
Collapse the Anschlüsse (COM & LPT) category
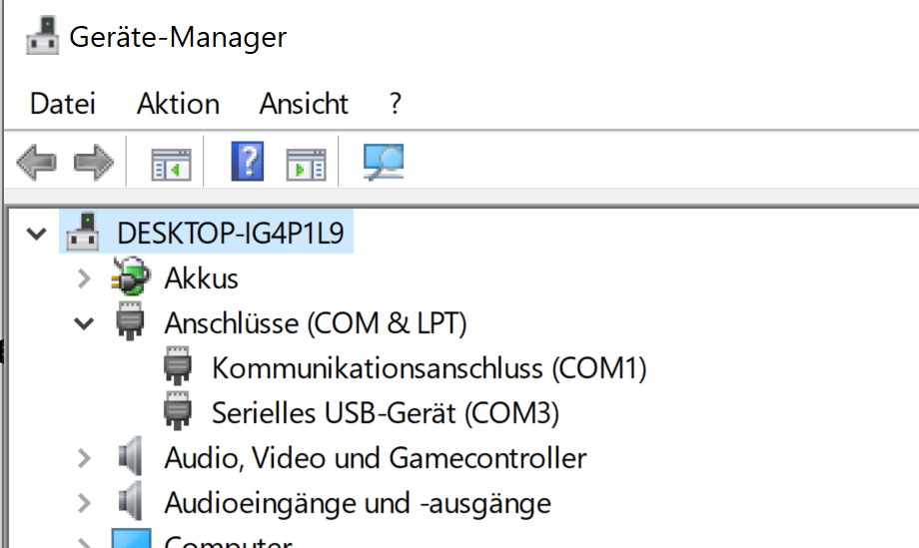[84, 323]
